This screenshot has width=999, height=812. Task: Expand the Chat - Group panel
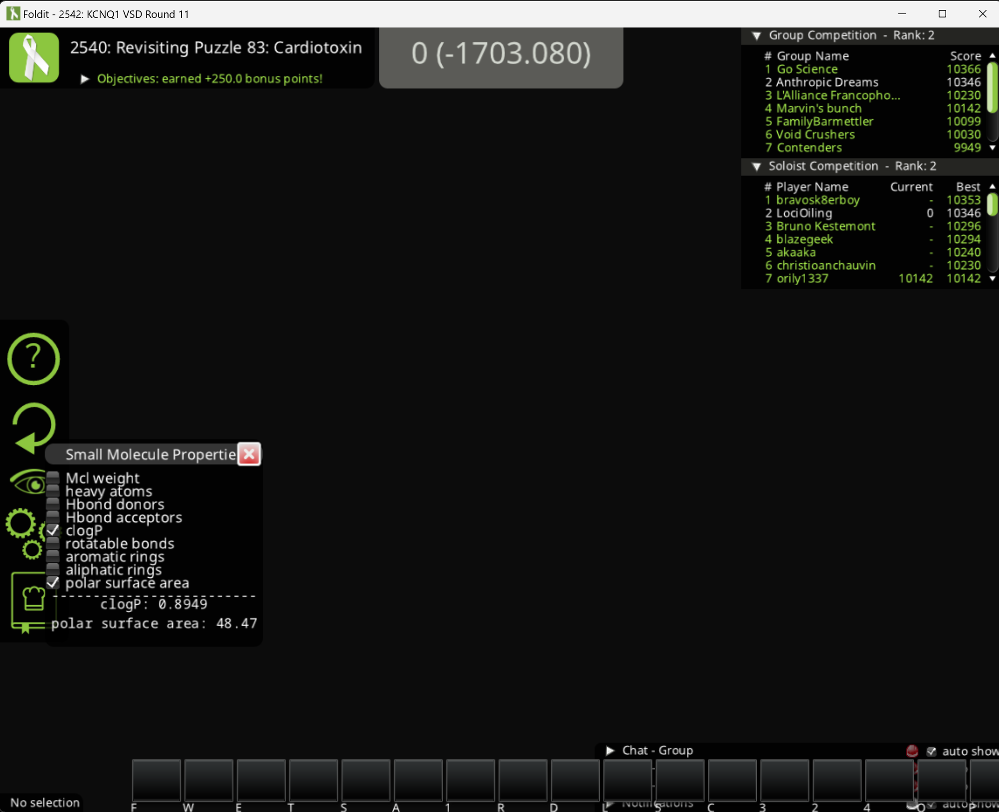pos(610,750)
